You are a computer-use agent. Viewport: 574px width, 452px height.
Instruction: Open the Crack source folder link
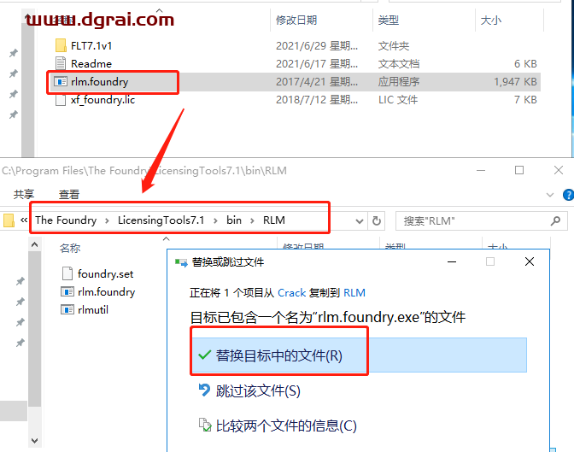click(292, 293)
